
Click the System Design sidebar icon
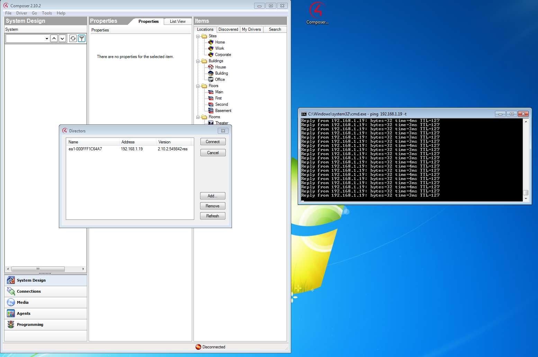(11, 280)
